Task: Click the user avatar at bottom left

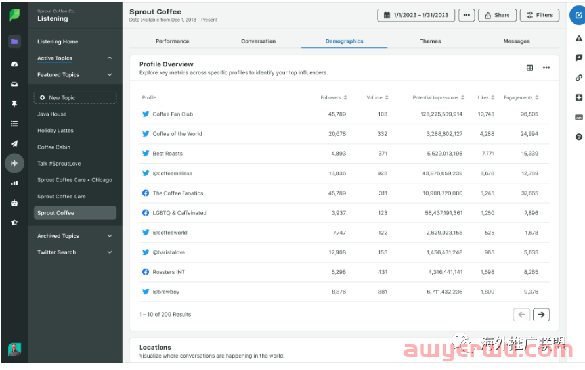Action: [x=14, y=350]
